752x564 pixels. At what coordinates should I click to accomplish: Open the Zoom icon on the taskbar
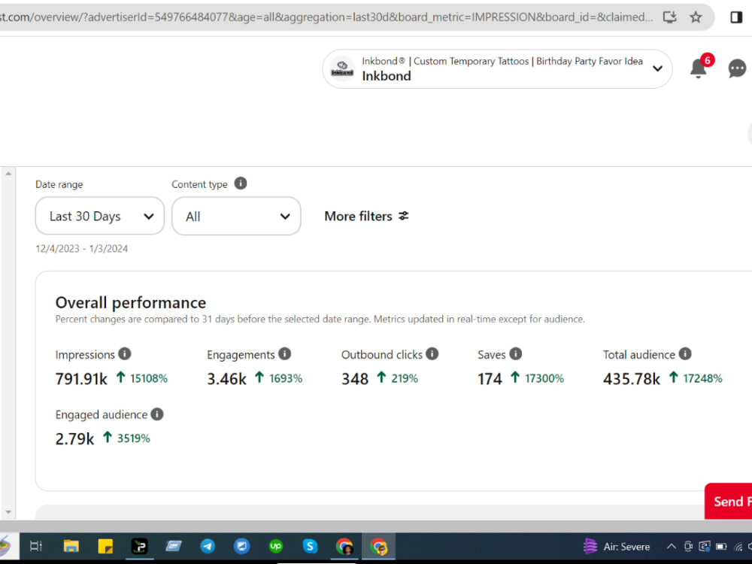[241, 546]
